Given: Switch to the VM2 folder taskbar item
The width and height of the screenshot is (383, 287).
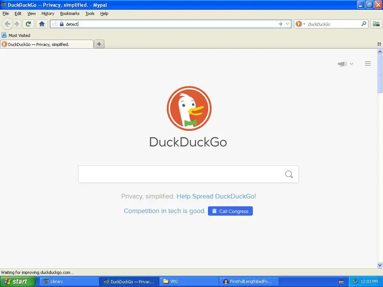Looking at the screenshot, I should 189,281.
